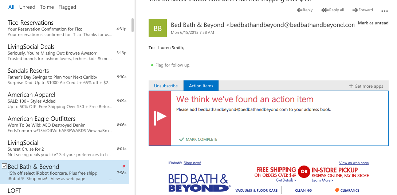The height and width of the screenshot is (195, 397).
Task: Open Vacuums & Floor Care category
Action: pyautogui.click(x=256, y=190)
